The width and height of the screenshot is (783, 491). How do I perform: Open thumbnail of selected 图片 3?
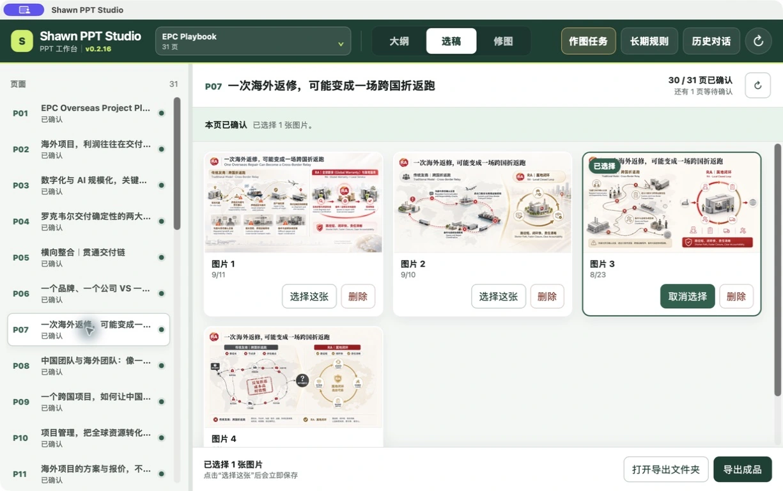(x=672, y=203)
